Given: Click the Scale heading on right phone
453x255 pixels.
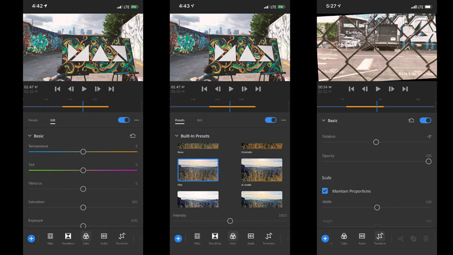Looking at the screenshot, I should click(326, 178).
